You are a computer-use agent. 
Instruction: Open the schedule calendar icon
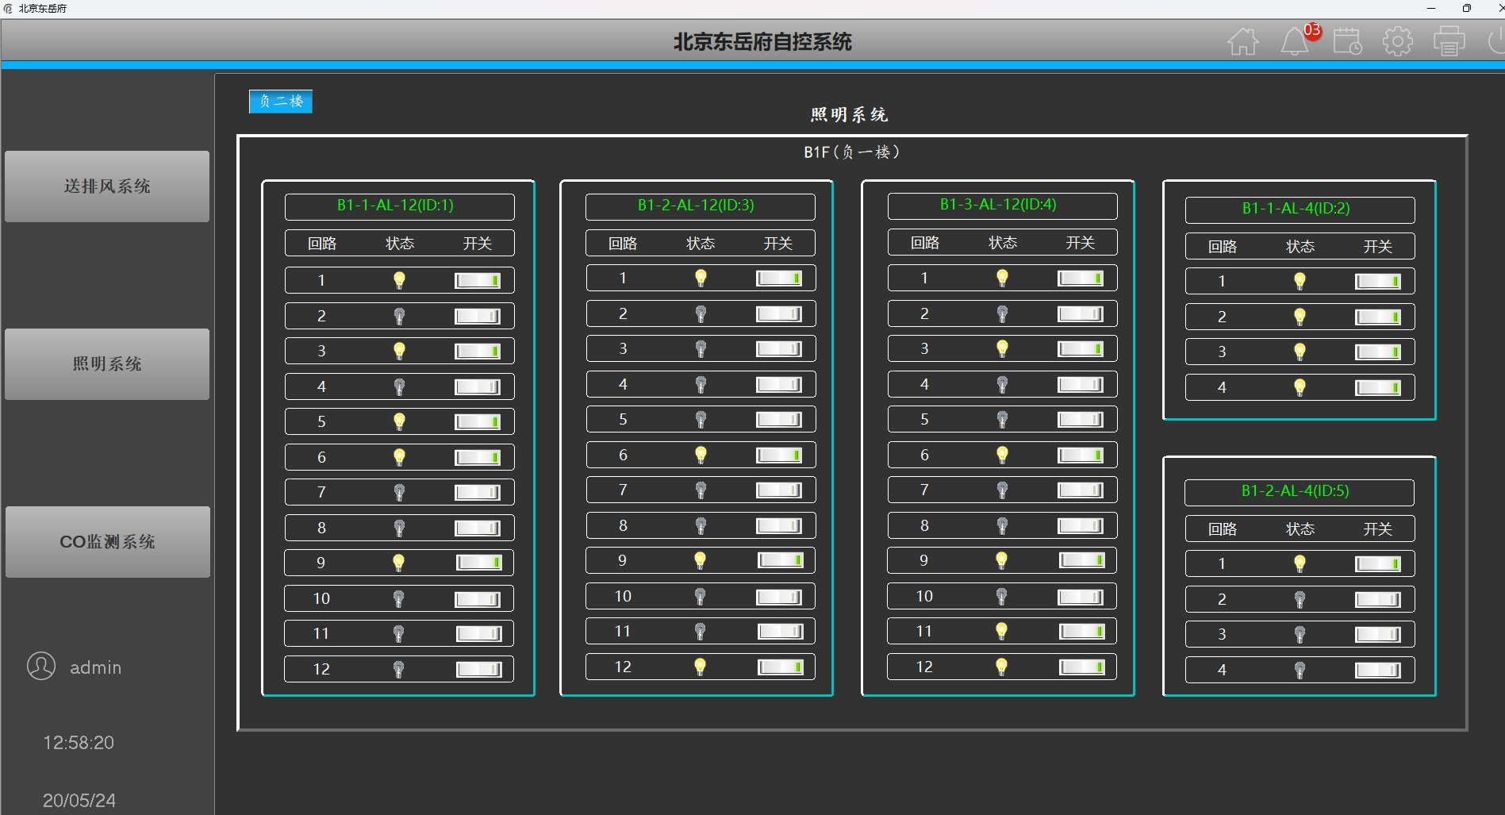pos(1347,41)
